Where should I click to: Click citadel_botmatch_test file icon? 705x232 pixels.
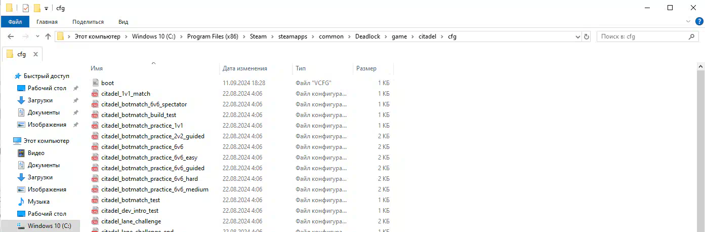click(x=95, y=200)
